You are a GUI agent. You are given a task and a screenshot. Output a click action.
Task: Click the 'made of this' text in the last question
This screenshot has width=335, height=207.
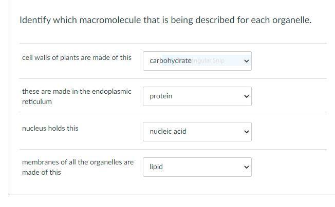[x=42, y=173]
